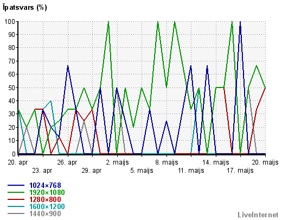
Task: Click the 17. maijs axis label
Action: [x=240, y=171]
